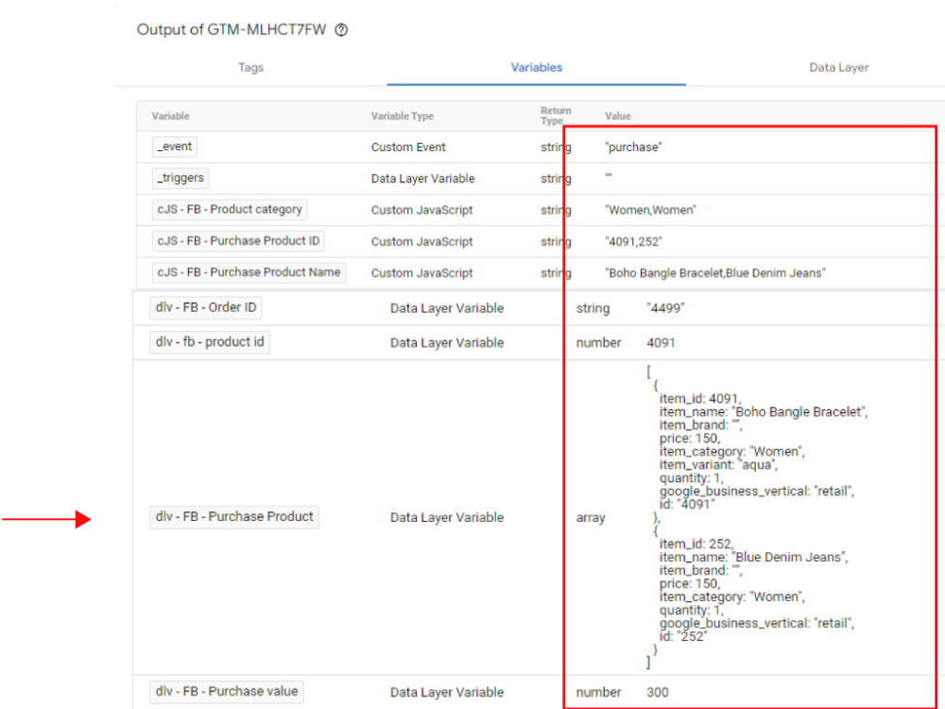The width and height of the screenshot is (945, 709).
Task: Select the dlv - FB - Purchase value variable
Action: click(x=226, y=691)
